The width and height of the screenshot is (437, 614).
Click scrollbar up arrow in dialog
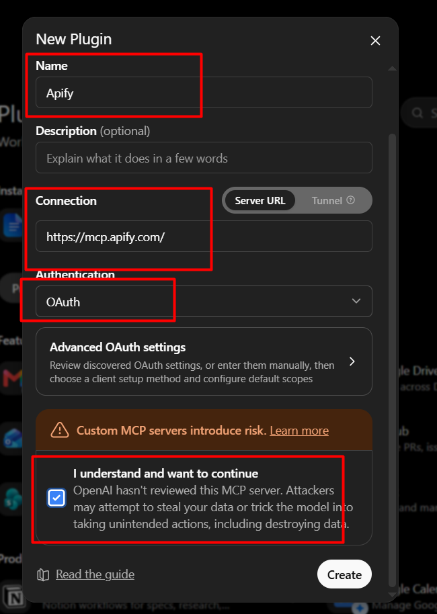392,68
